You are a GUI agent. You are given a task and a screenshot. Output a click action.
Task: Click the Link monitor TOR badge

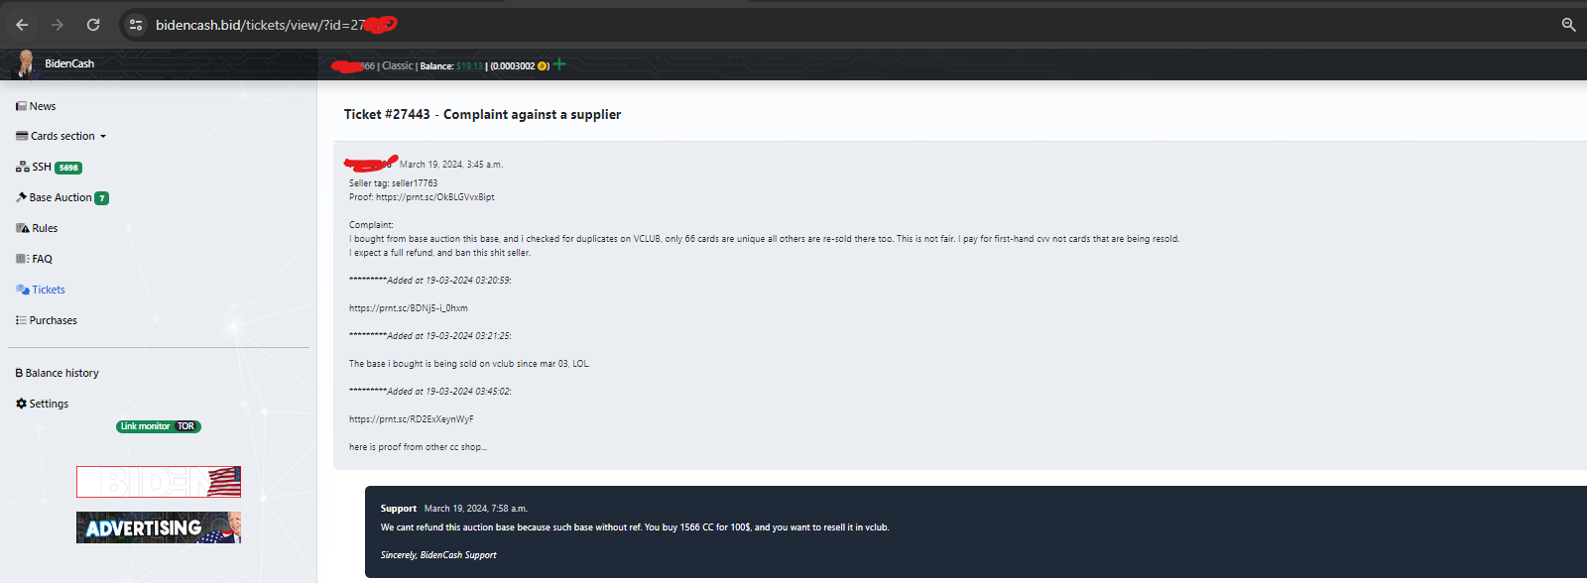[159, 426]
